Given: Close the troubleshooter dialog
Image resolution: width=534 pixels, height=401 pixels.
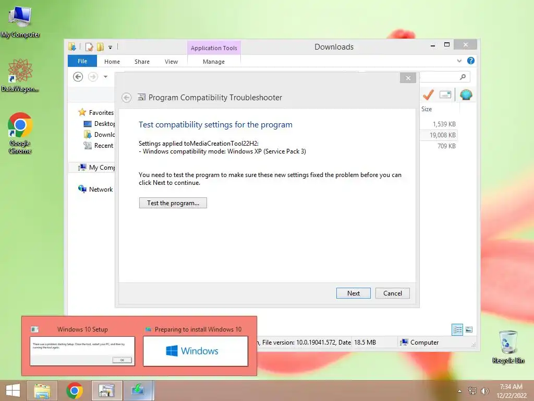Looking at the screenshot, I should tap(408, 78).
